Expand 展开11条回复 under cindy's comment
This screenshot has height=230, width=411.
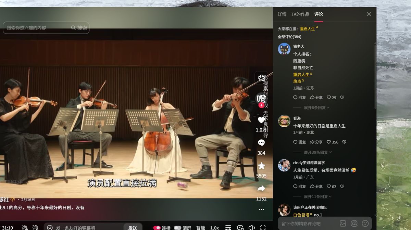(x=317, y=196)
